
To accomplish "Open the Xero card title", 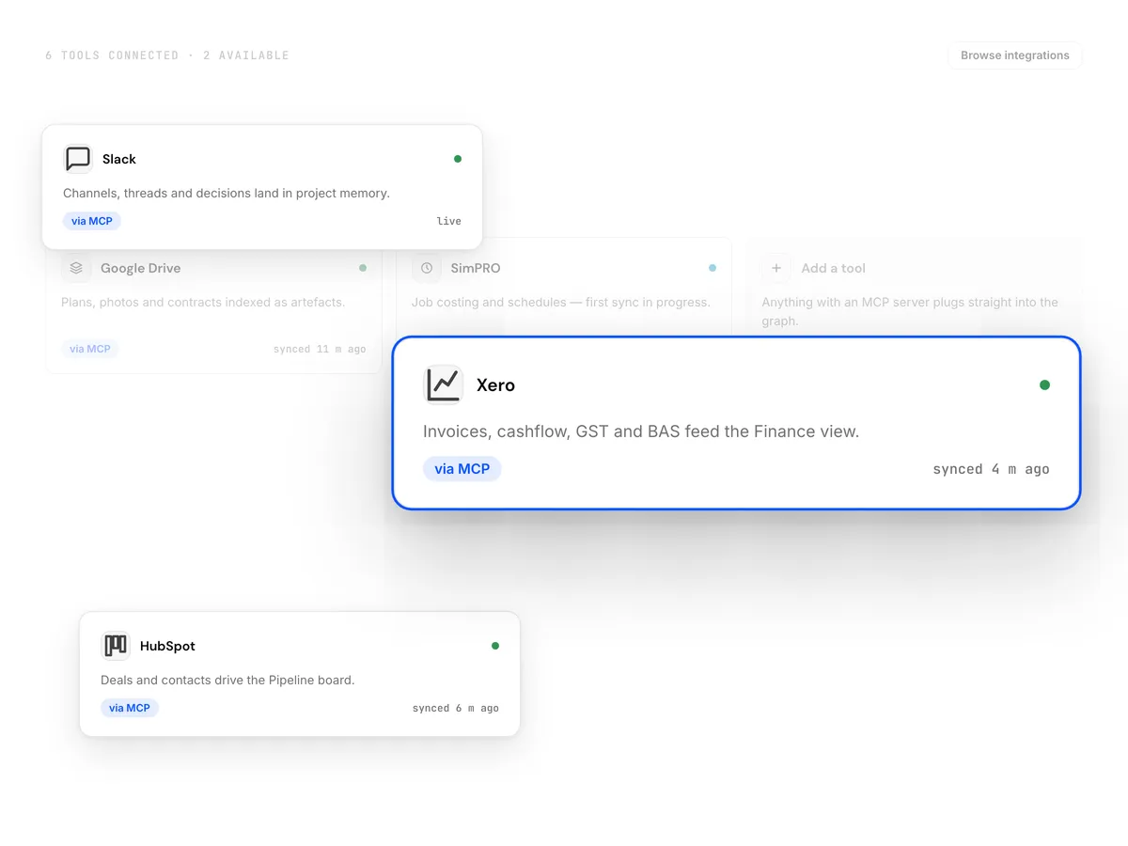I will pos(495,384).
